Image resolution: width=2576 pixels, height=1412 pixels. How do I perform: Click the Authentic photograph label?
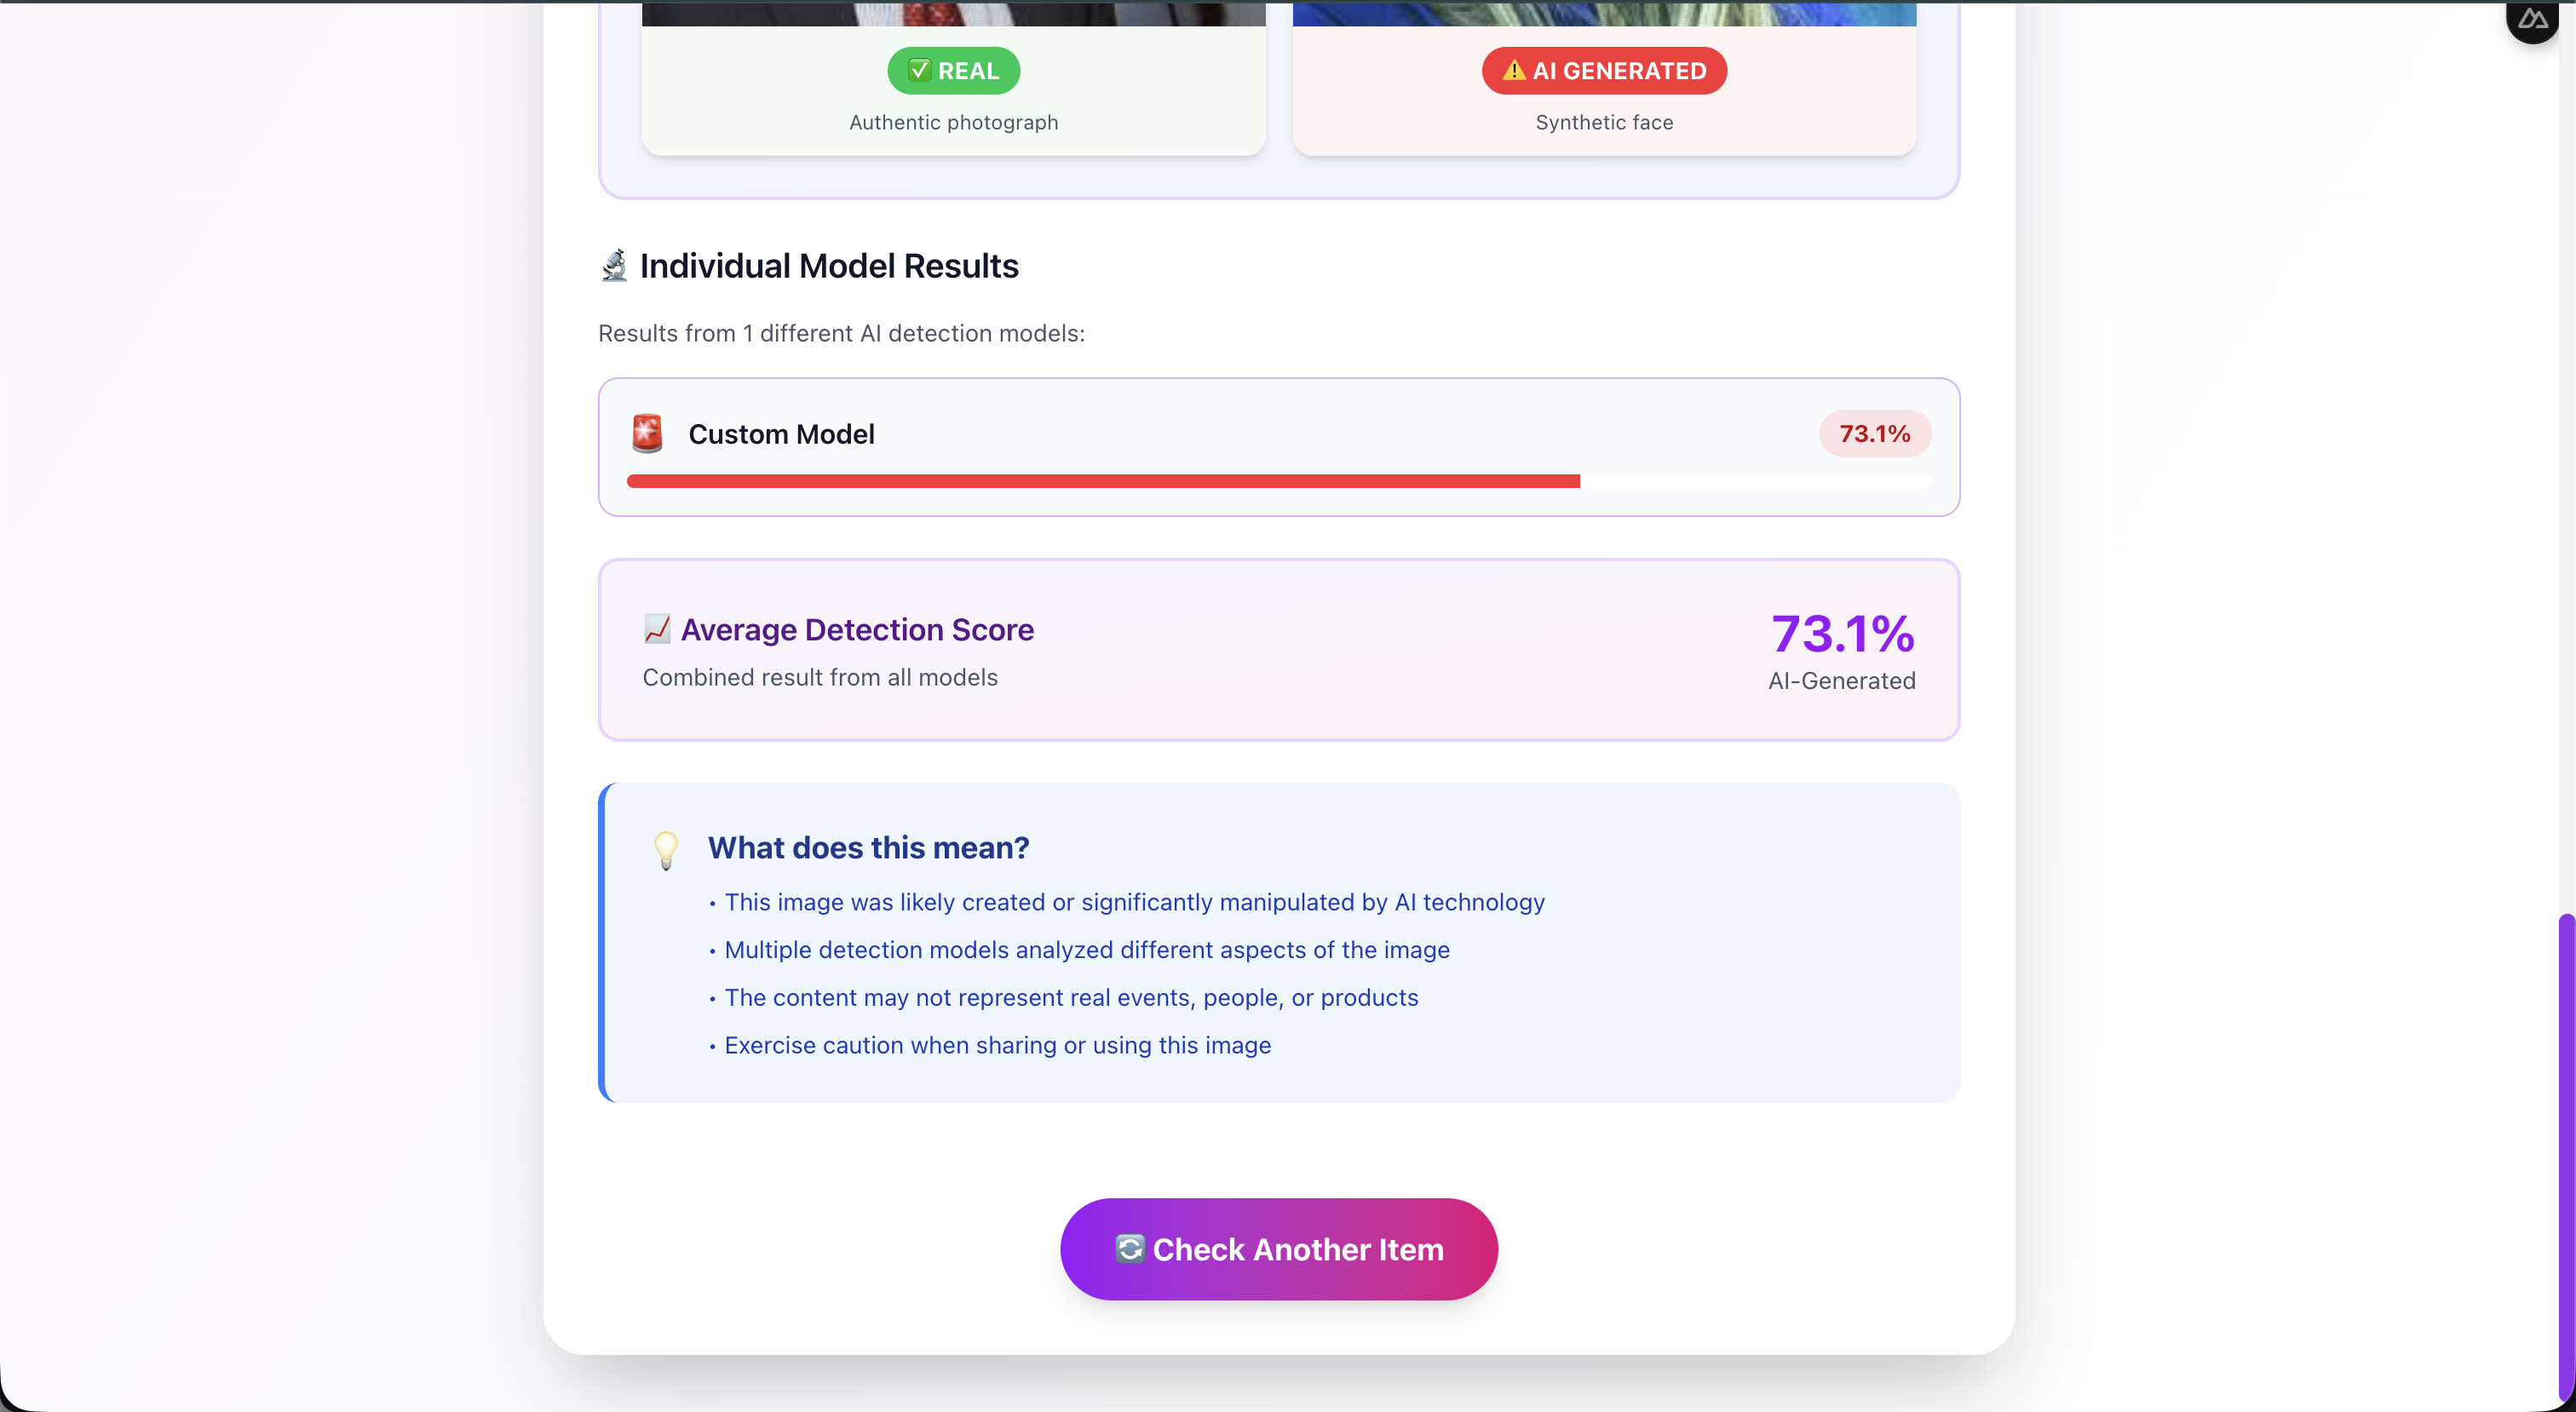953,122
